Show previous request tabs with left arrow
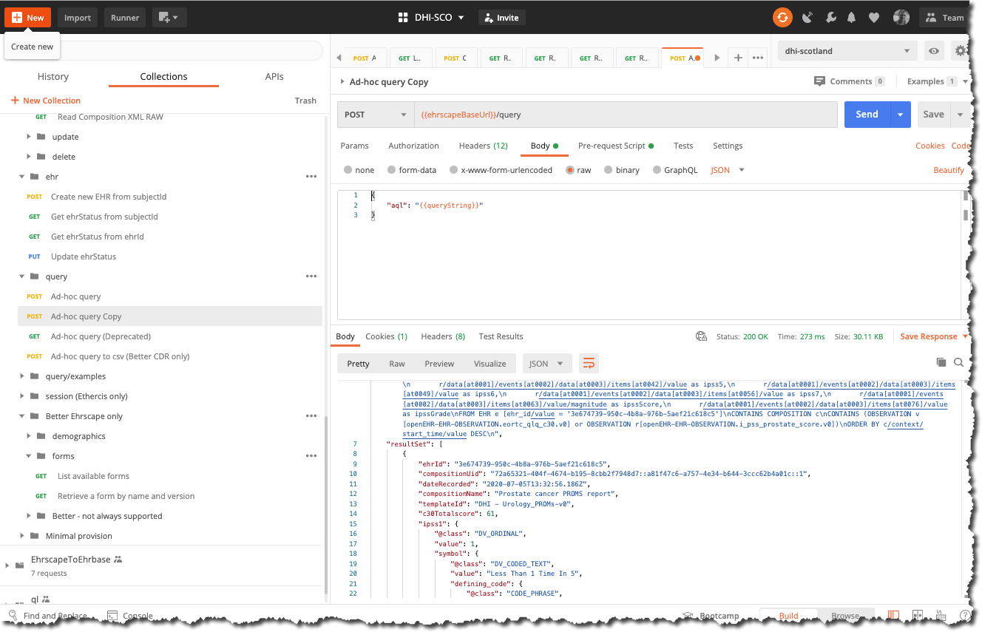982x632 pixels. pos(339,58)
